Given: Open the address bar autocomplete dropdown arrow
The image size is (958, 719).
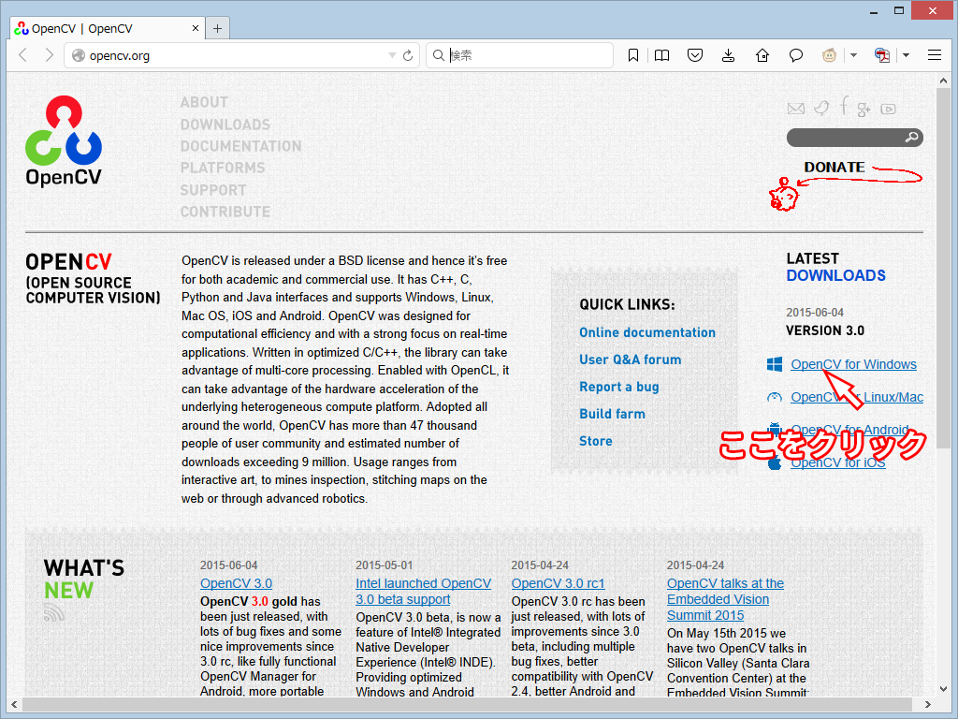Looking at the screenshot, I should [394, 55].
